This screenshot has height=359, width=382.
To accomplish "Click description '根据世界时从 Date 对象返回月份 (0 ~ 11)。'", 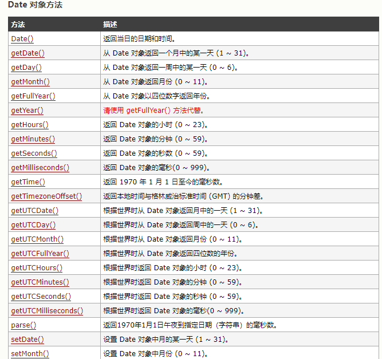I will (x=173, y=239).
